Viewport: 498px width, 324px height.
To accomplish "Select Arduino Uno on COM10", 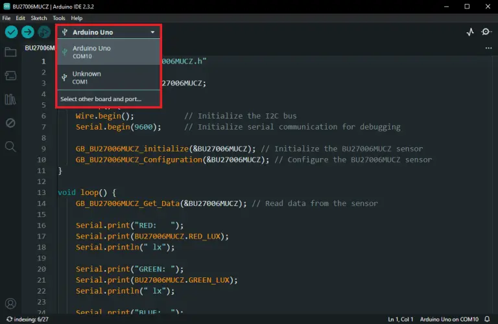I will pos(109,52).
